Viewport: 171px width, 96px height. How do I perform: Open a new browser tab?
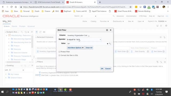tap(100, 2)
